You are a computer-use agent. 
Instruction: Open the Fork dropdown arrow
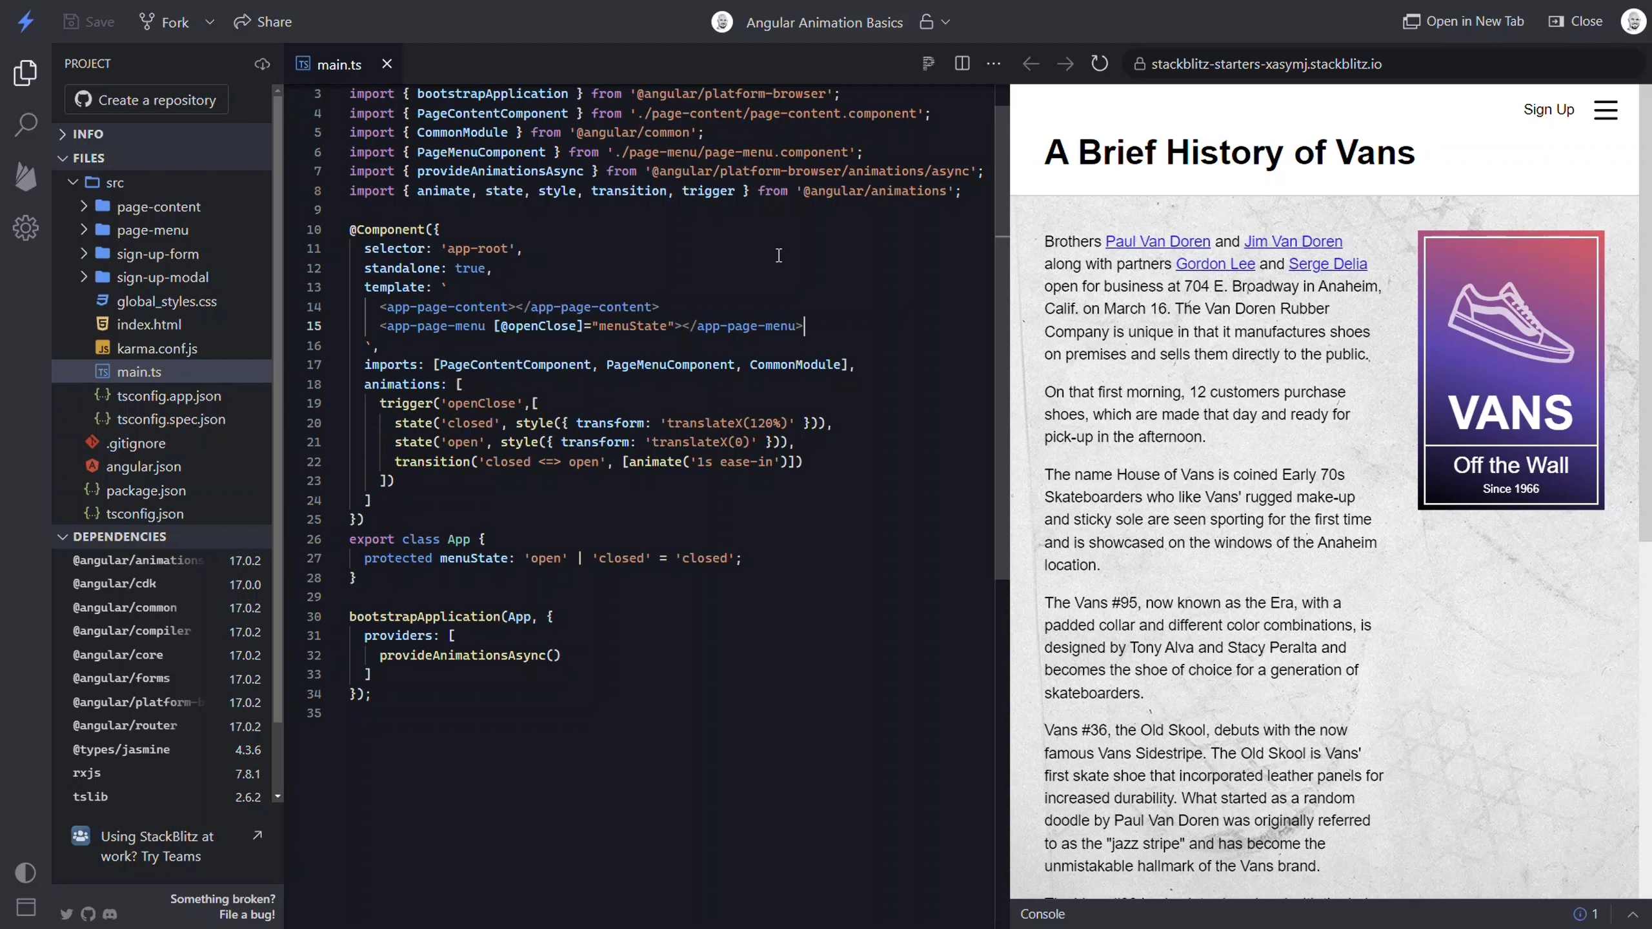point(210,22)
